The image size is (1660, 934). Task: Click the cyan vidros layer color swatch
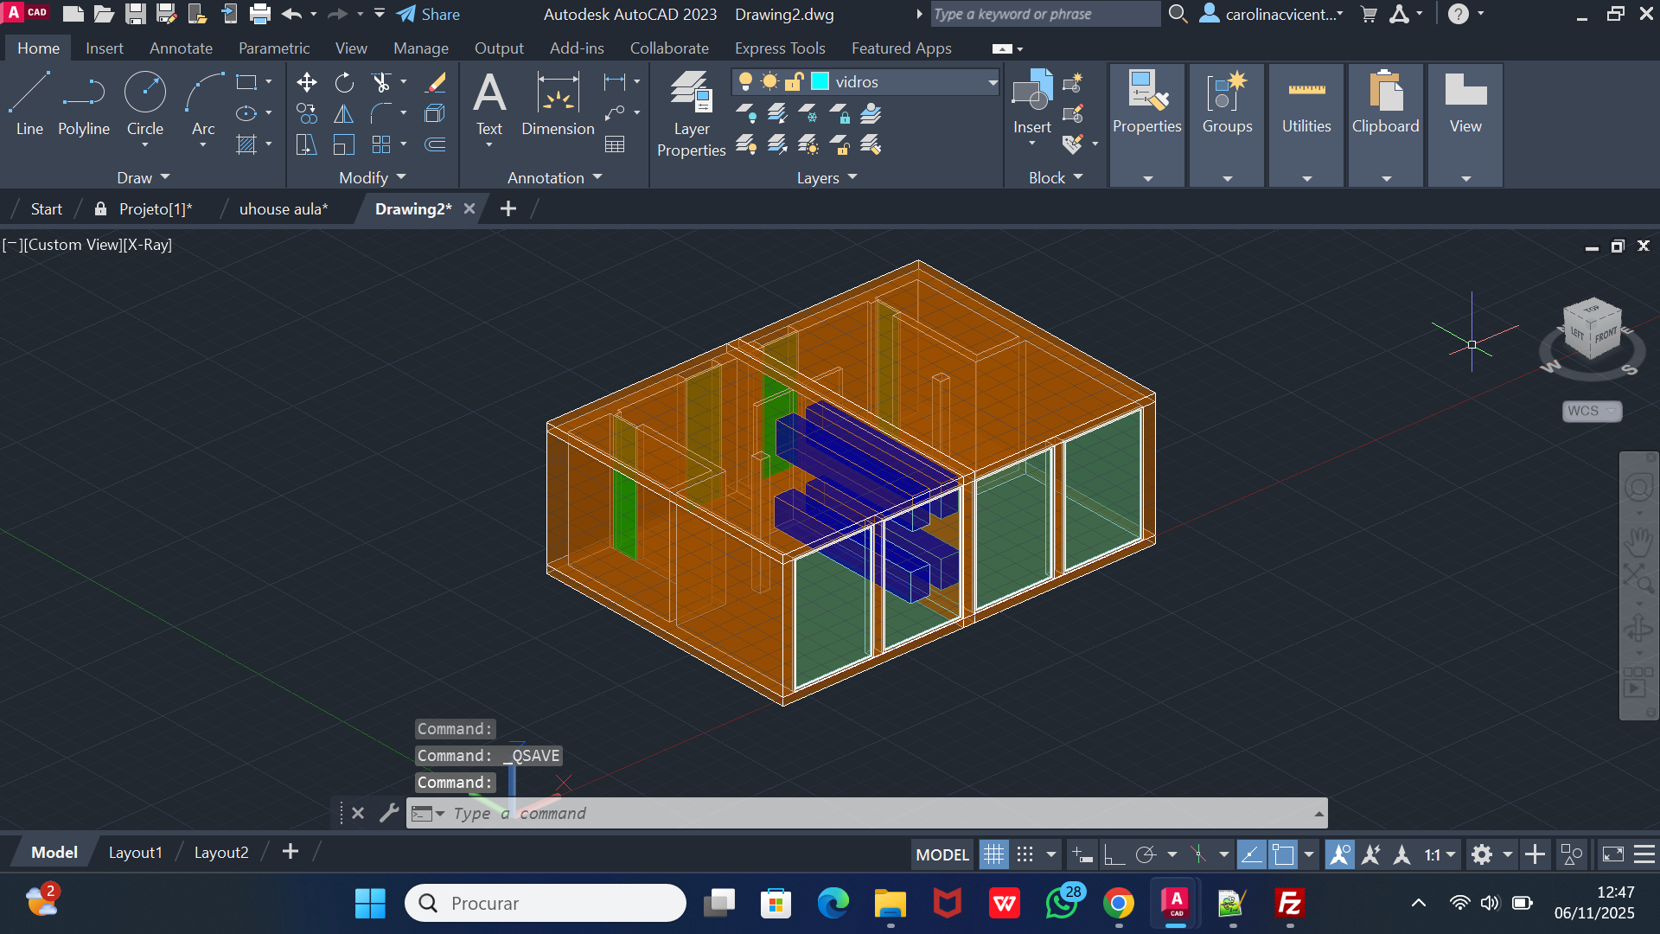coord(820,81)
